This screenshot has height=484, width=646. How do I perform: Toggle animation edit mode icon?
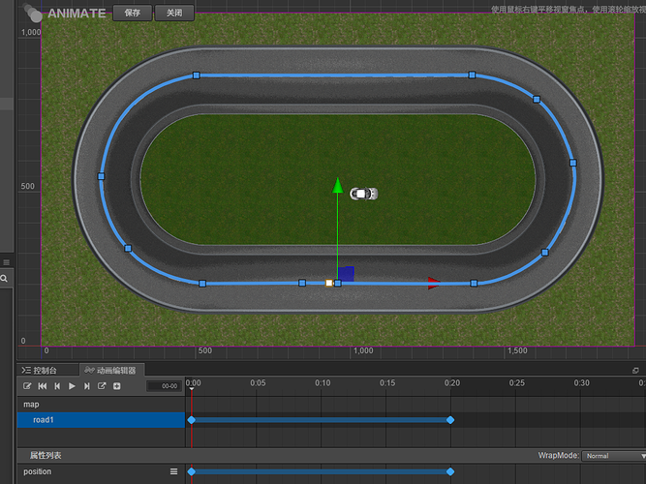[x=28, y=386]
